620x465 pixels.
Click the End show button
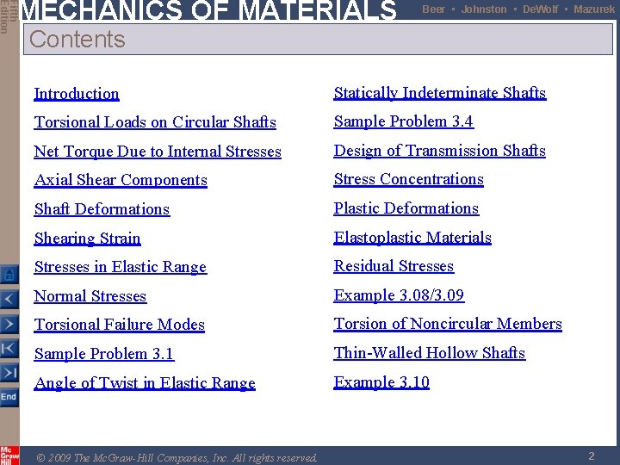click(9, 397)
